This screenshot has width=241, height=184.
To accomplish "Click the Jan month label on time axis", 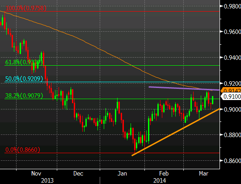I will click(122, 174).
